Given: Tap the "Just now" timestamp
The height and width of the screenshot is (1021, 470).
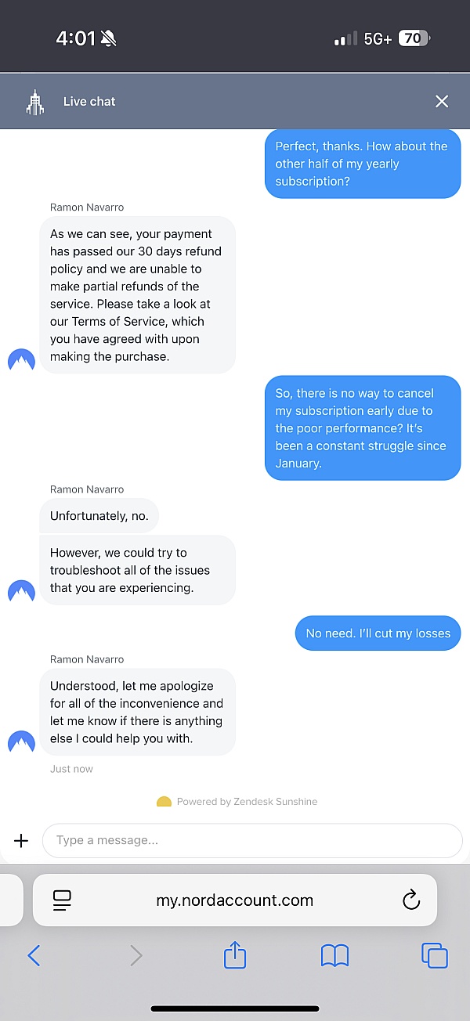Looking at the screenshot, I should click(x=71, y=769).
